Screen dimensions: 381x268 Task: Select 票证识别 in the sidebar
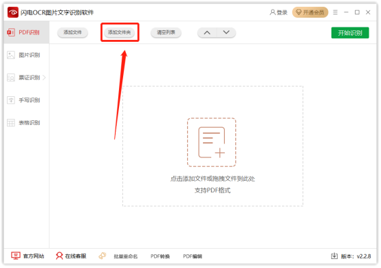tap(27, 78)
